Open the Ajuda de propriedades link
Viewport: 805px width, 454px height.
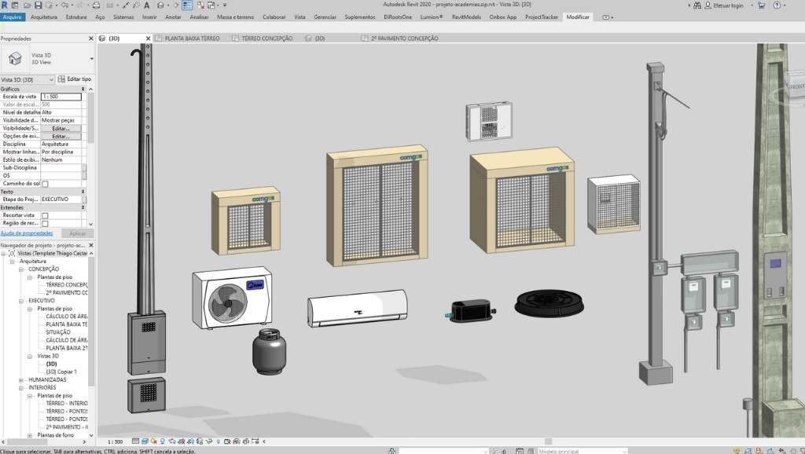click(27, 233)
